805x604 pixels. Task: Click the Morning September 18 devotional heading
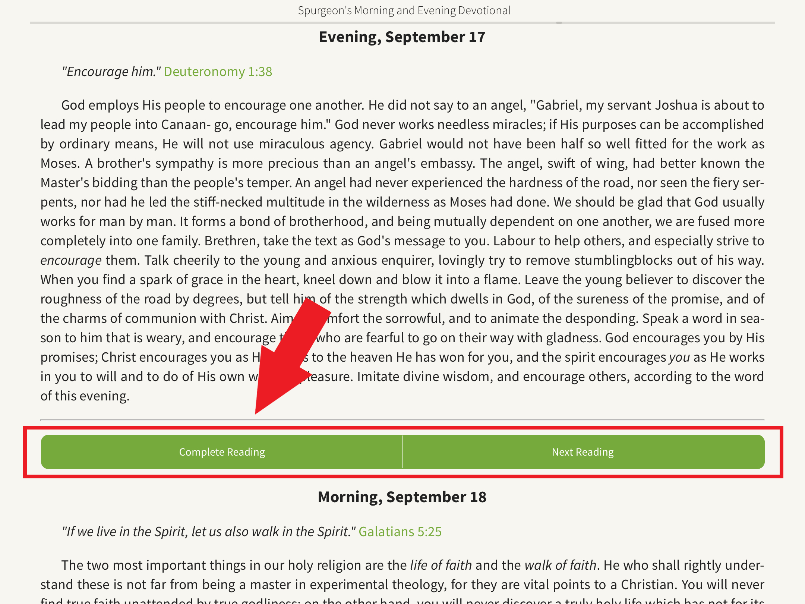(x=403, y=497)
